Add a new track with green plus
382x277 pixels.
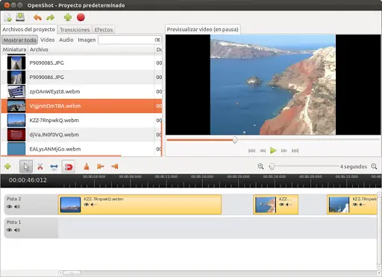[x=7, y=166]
